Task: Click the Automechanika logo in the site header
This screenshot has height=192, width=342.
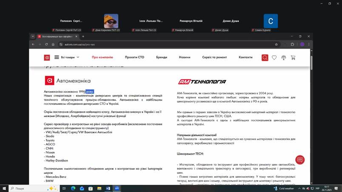Action: (47, 57)
